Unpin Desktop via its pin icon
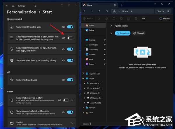 [x=105, y=40]
